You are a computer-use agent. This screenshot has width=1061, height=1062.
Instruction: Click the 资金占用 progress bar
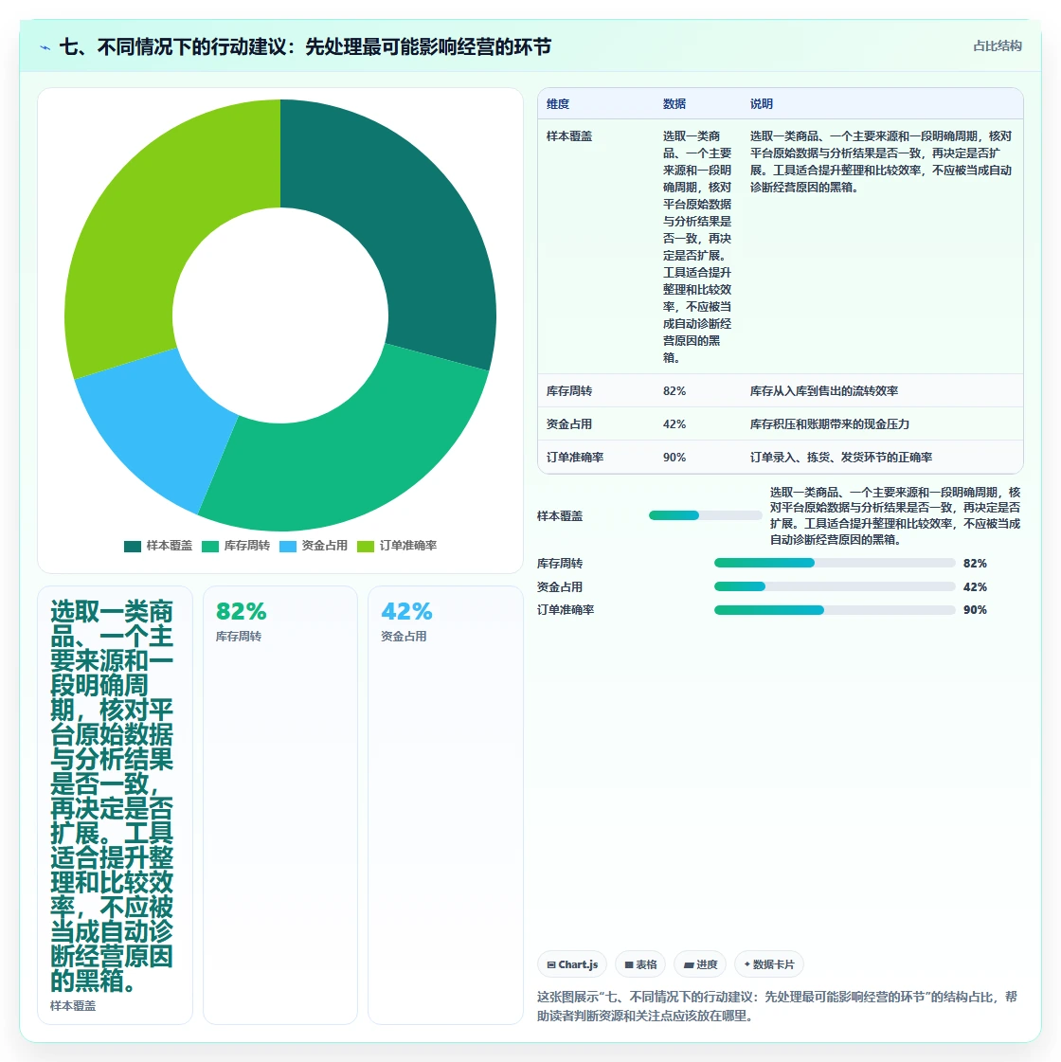pos(835,586)
